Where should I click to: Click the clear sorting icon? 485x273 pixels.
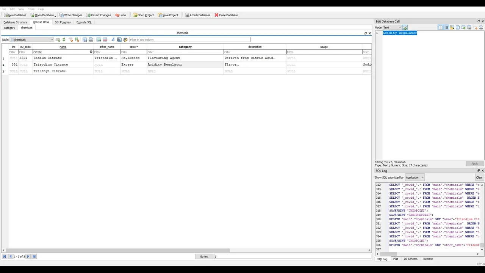tap(77, 39)
